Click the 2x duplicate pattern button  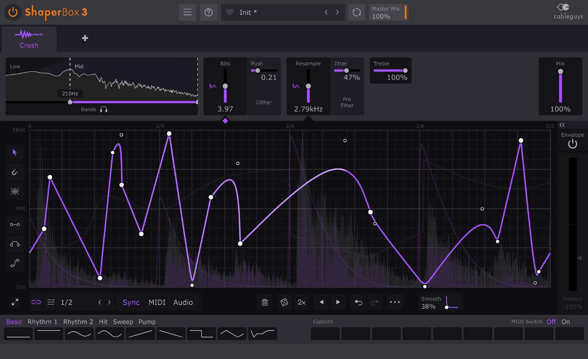tap(301, 302)
